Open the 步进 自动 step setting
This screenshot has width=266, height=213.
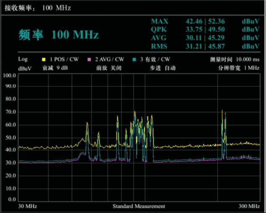tap(163, 68)
